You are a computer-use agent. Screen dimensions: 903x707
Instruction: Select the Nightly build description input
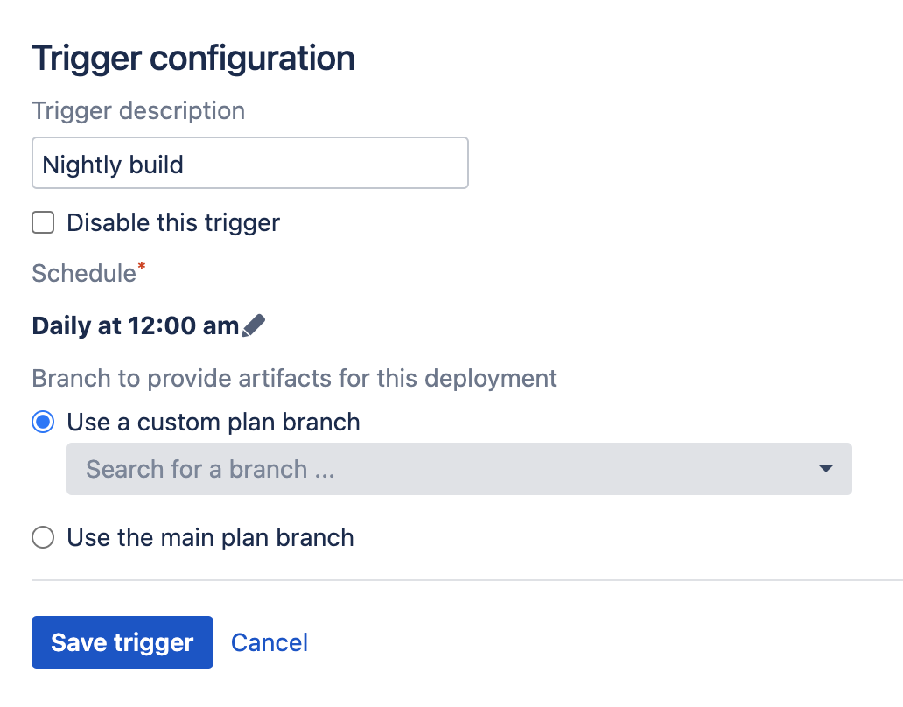tap(249, 163)
